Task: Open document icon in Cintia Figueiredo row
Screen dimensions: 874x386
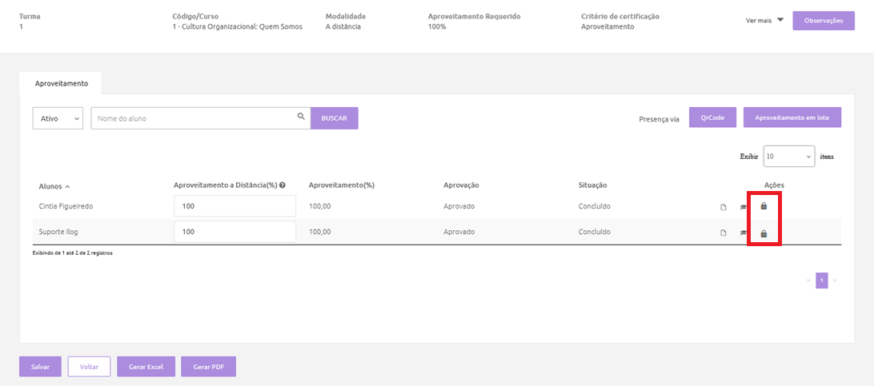Action: tap(724, 208)
